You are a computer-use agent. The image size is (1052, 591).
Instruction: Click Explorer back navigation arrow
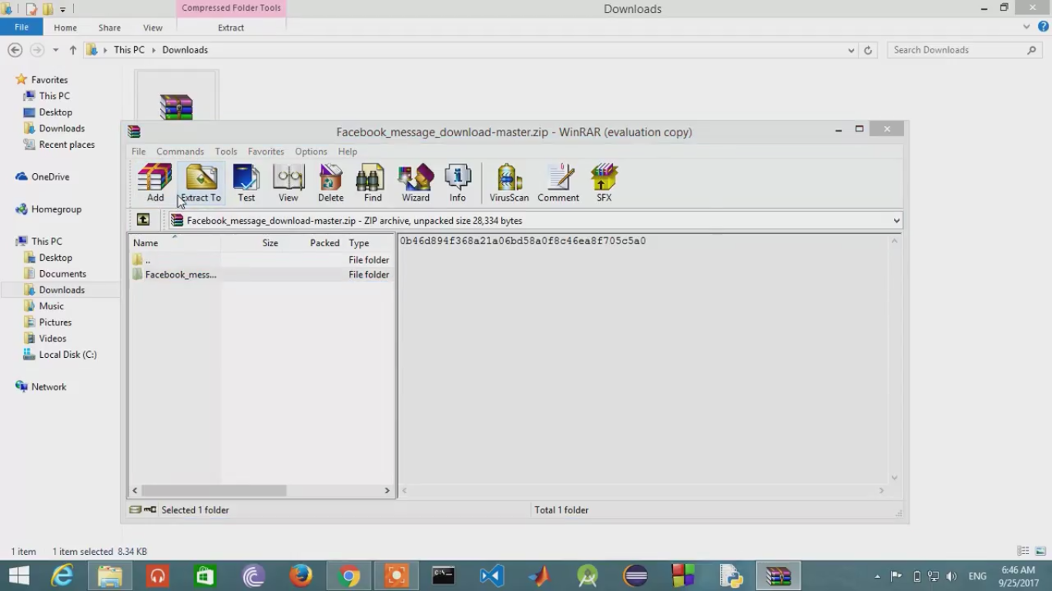(15, 50)
